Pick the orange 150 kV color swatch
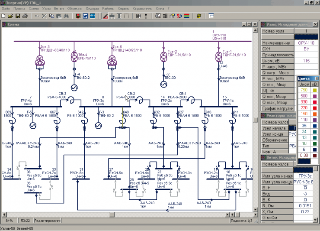Screen dimensions: 320x231 click(x=315, y=114)
